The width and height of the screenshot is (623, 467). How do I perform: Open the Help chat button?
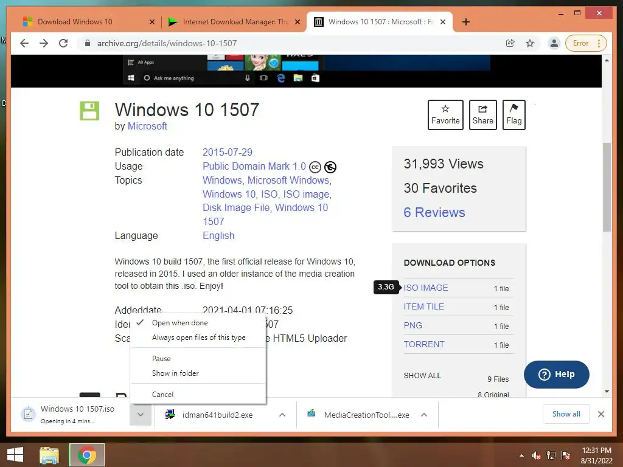[x=556, y=375]
